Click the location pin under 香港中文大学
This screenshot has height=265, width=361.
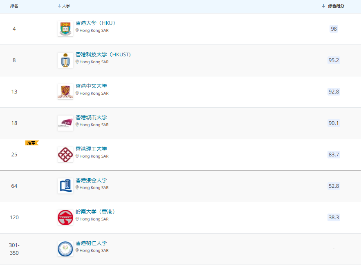(x=77, y=93)
